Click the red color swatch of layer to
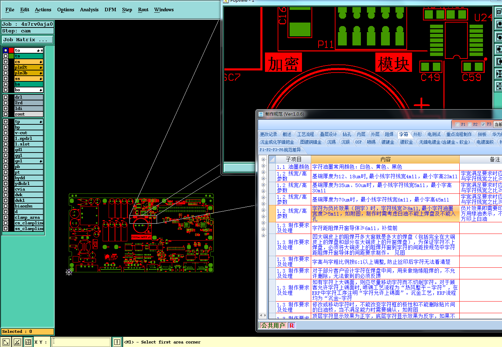Viewport: 502px width, 347px height. point(11,50)
